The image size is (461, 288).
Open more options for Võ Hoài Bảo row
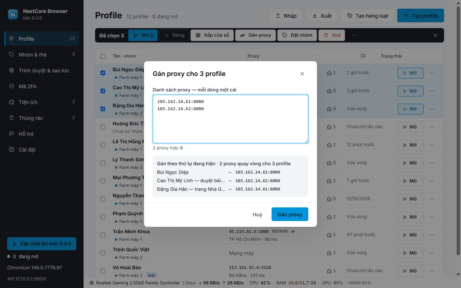pos(432,271)
